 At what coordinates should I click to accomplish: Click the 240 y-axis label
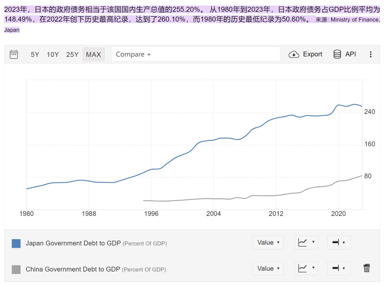[370, 112]
